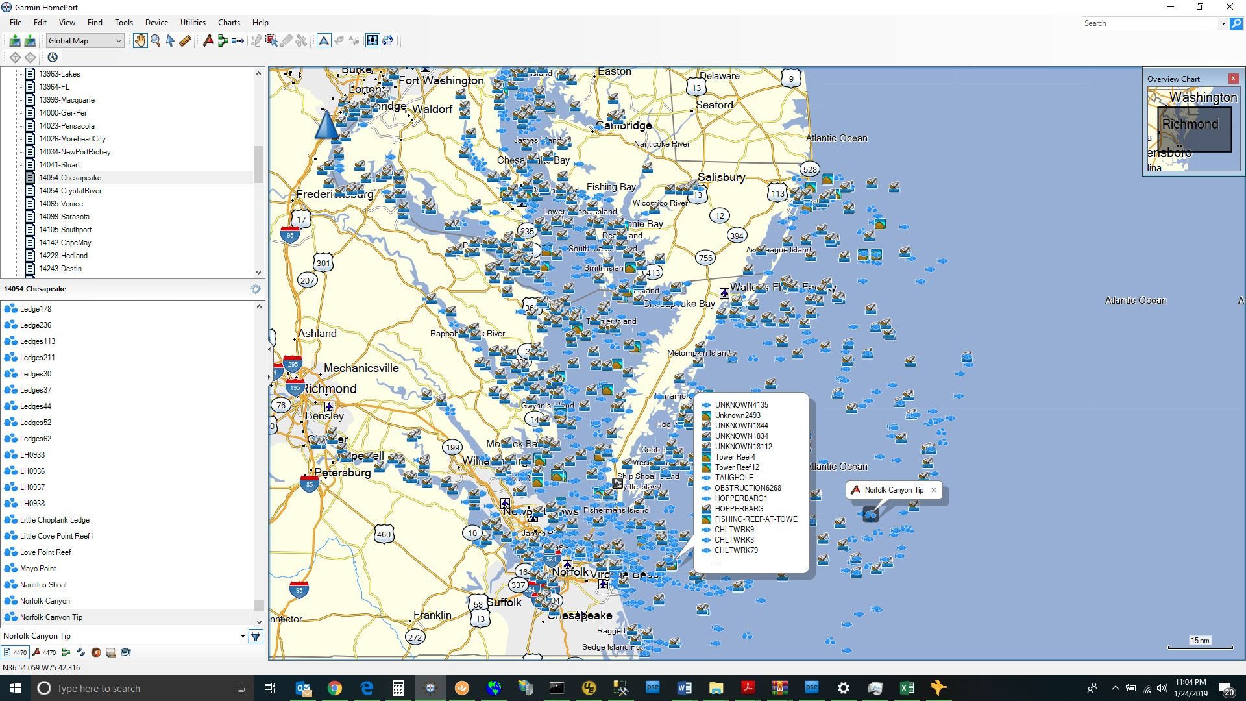Viewport: 1246px width, 701px height.
Task: Click the gear options icon beside 14054-Chesapeake
Action: click(256, 289)
